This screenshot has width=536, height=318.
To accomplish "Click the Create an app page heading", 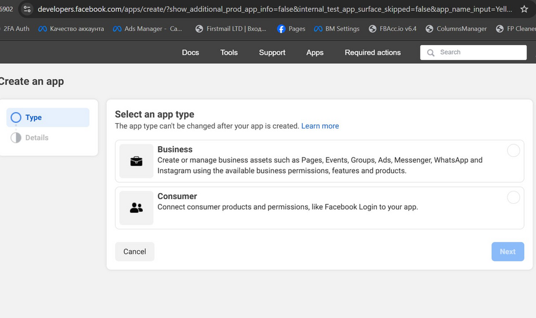I will coord(32,81).
